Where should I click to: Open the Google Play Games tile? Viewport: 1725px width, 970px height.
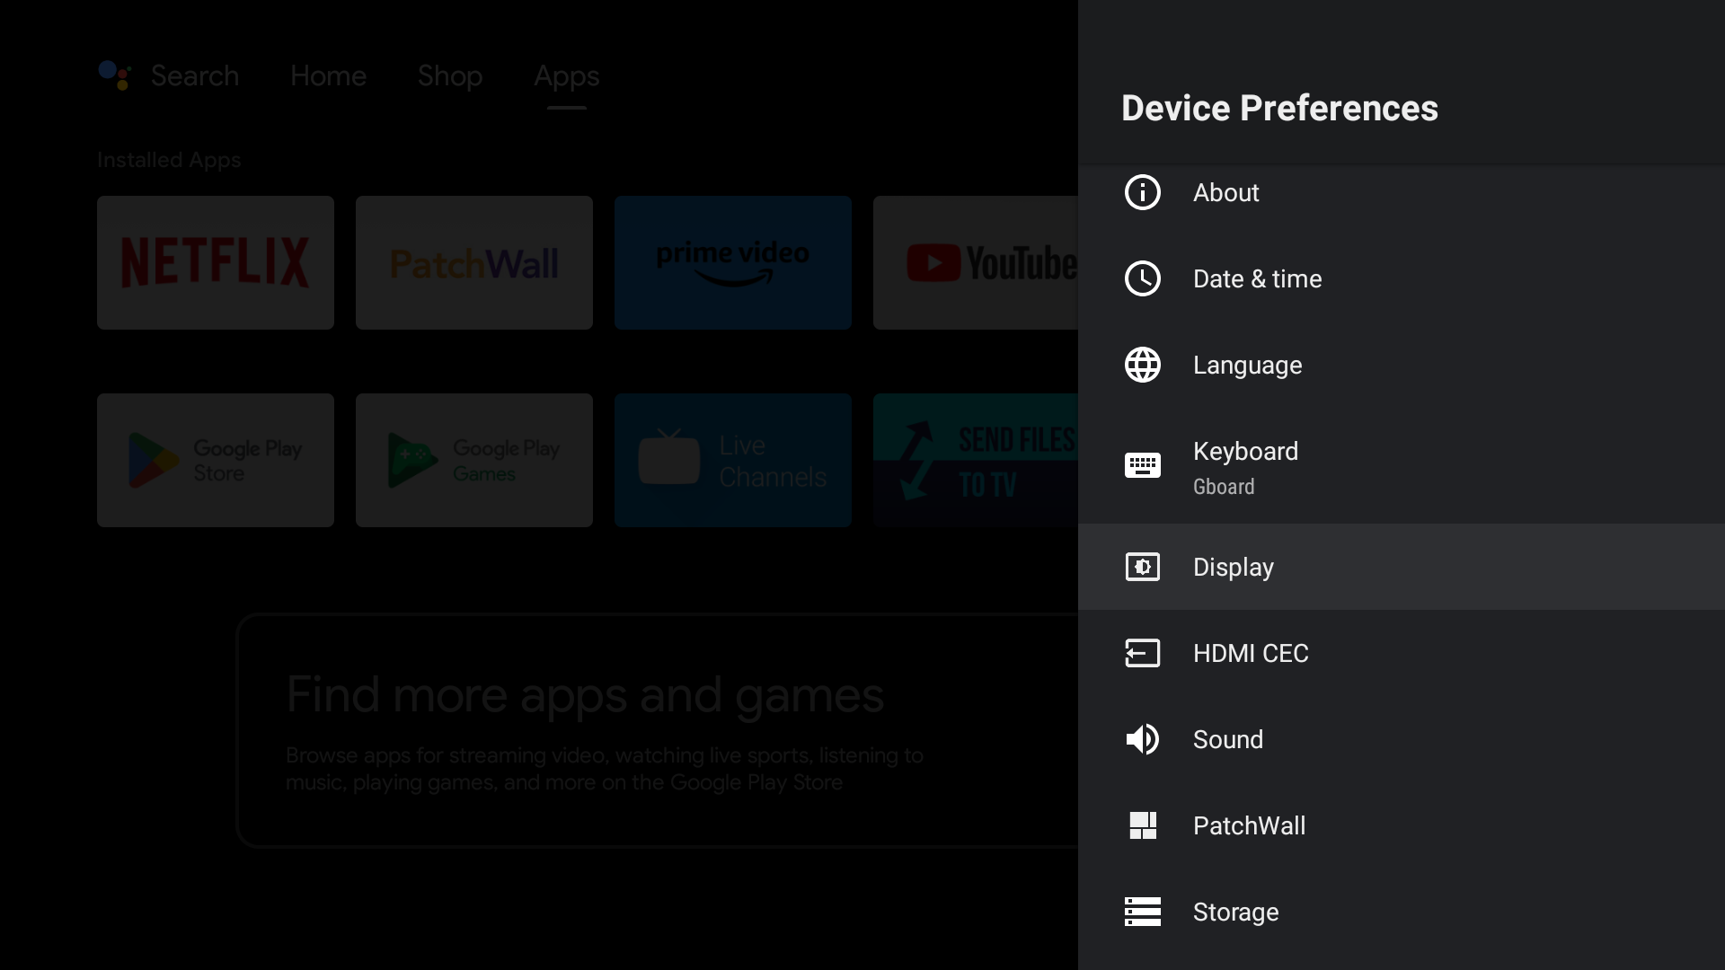[x=474, y=460]
